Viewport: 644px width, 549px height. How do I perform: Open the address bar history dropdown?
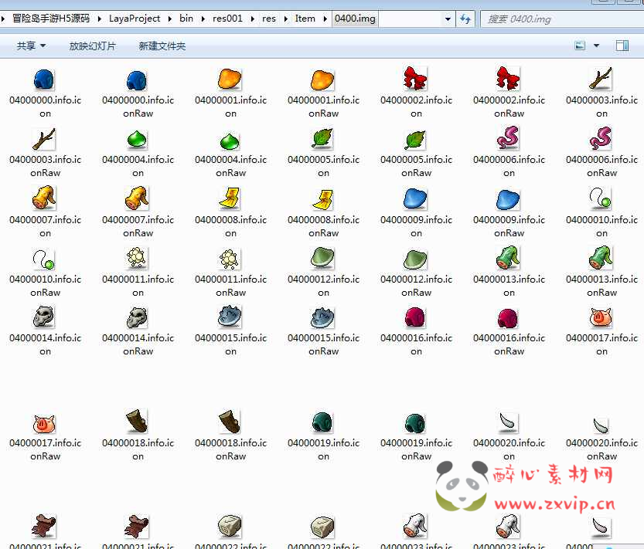448,19
